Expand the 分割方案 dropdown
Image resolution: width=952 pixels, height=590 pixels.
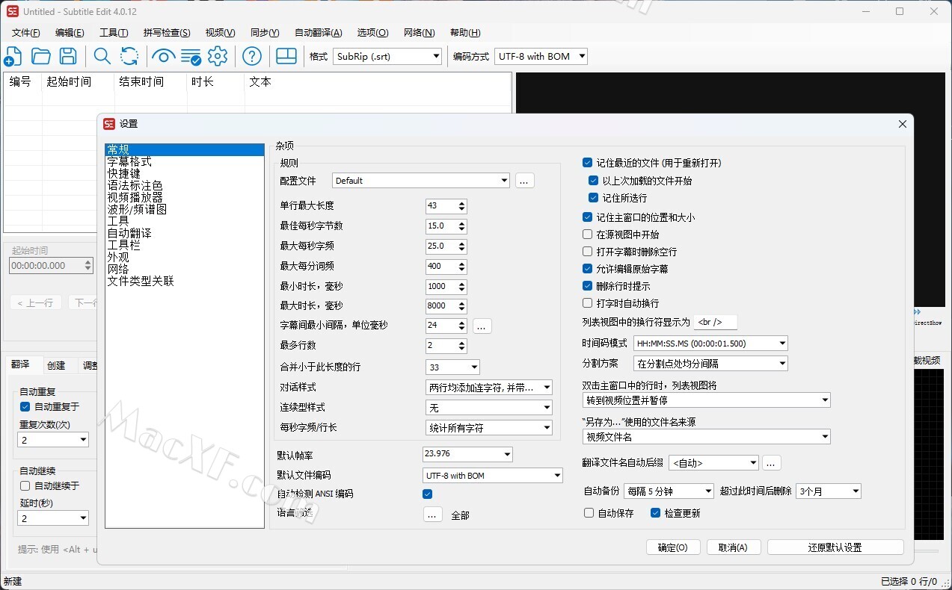tap(710, 364)
